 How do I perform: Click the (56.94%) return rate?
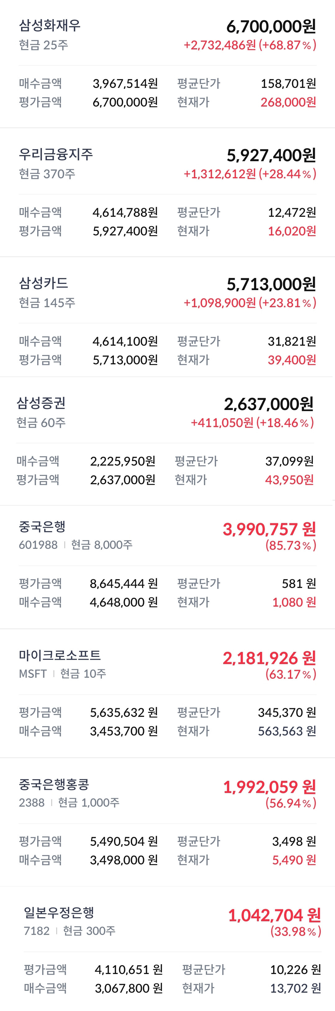pos(291,803)
